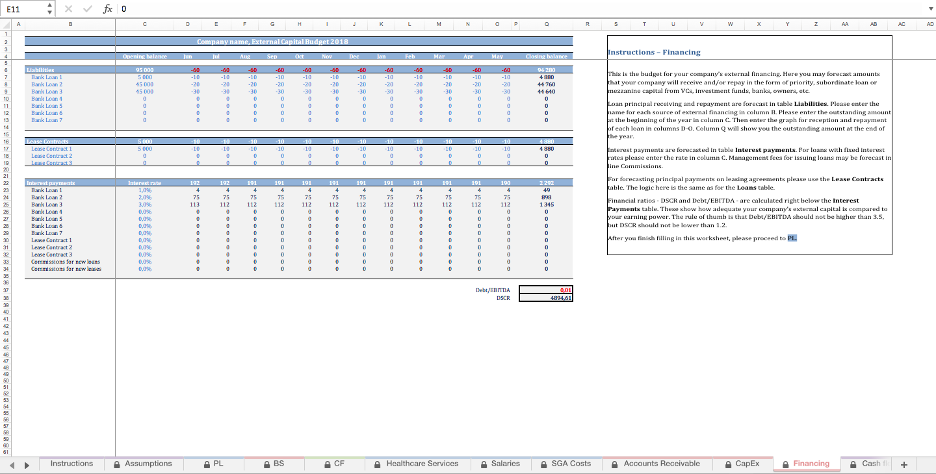
Task: Open the Name Box dropdown arrows beside E11
Action: [x=51, y=8]
